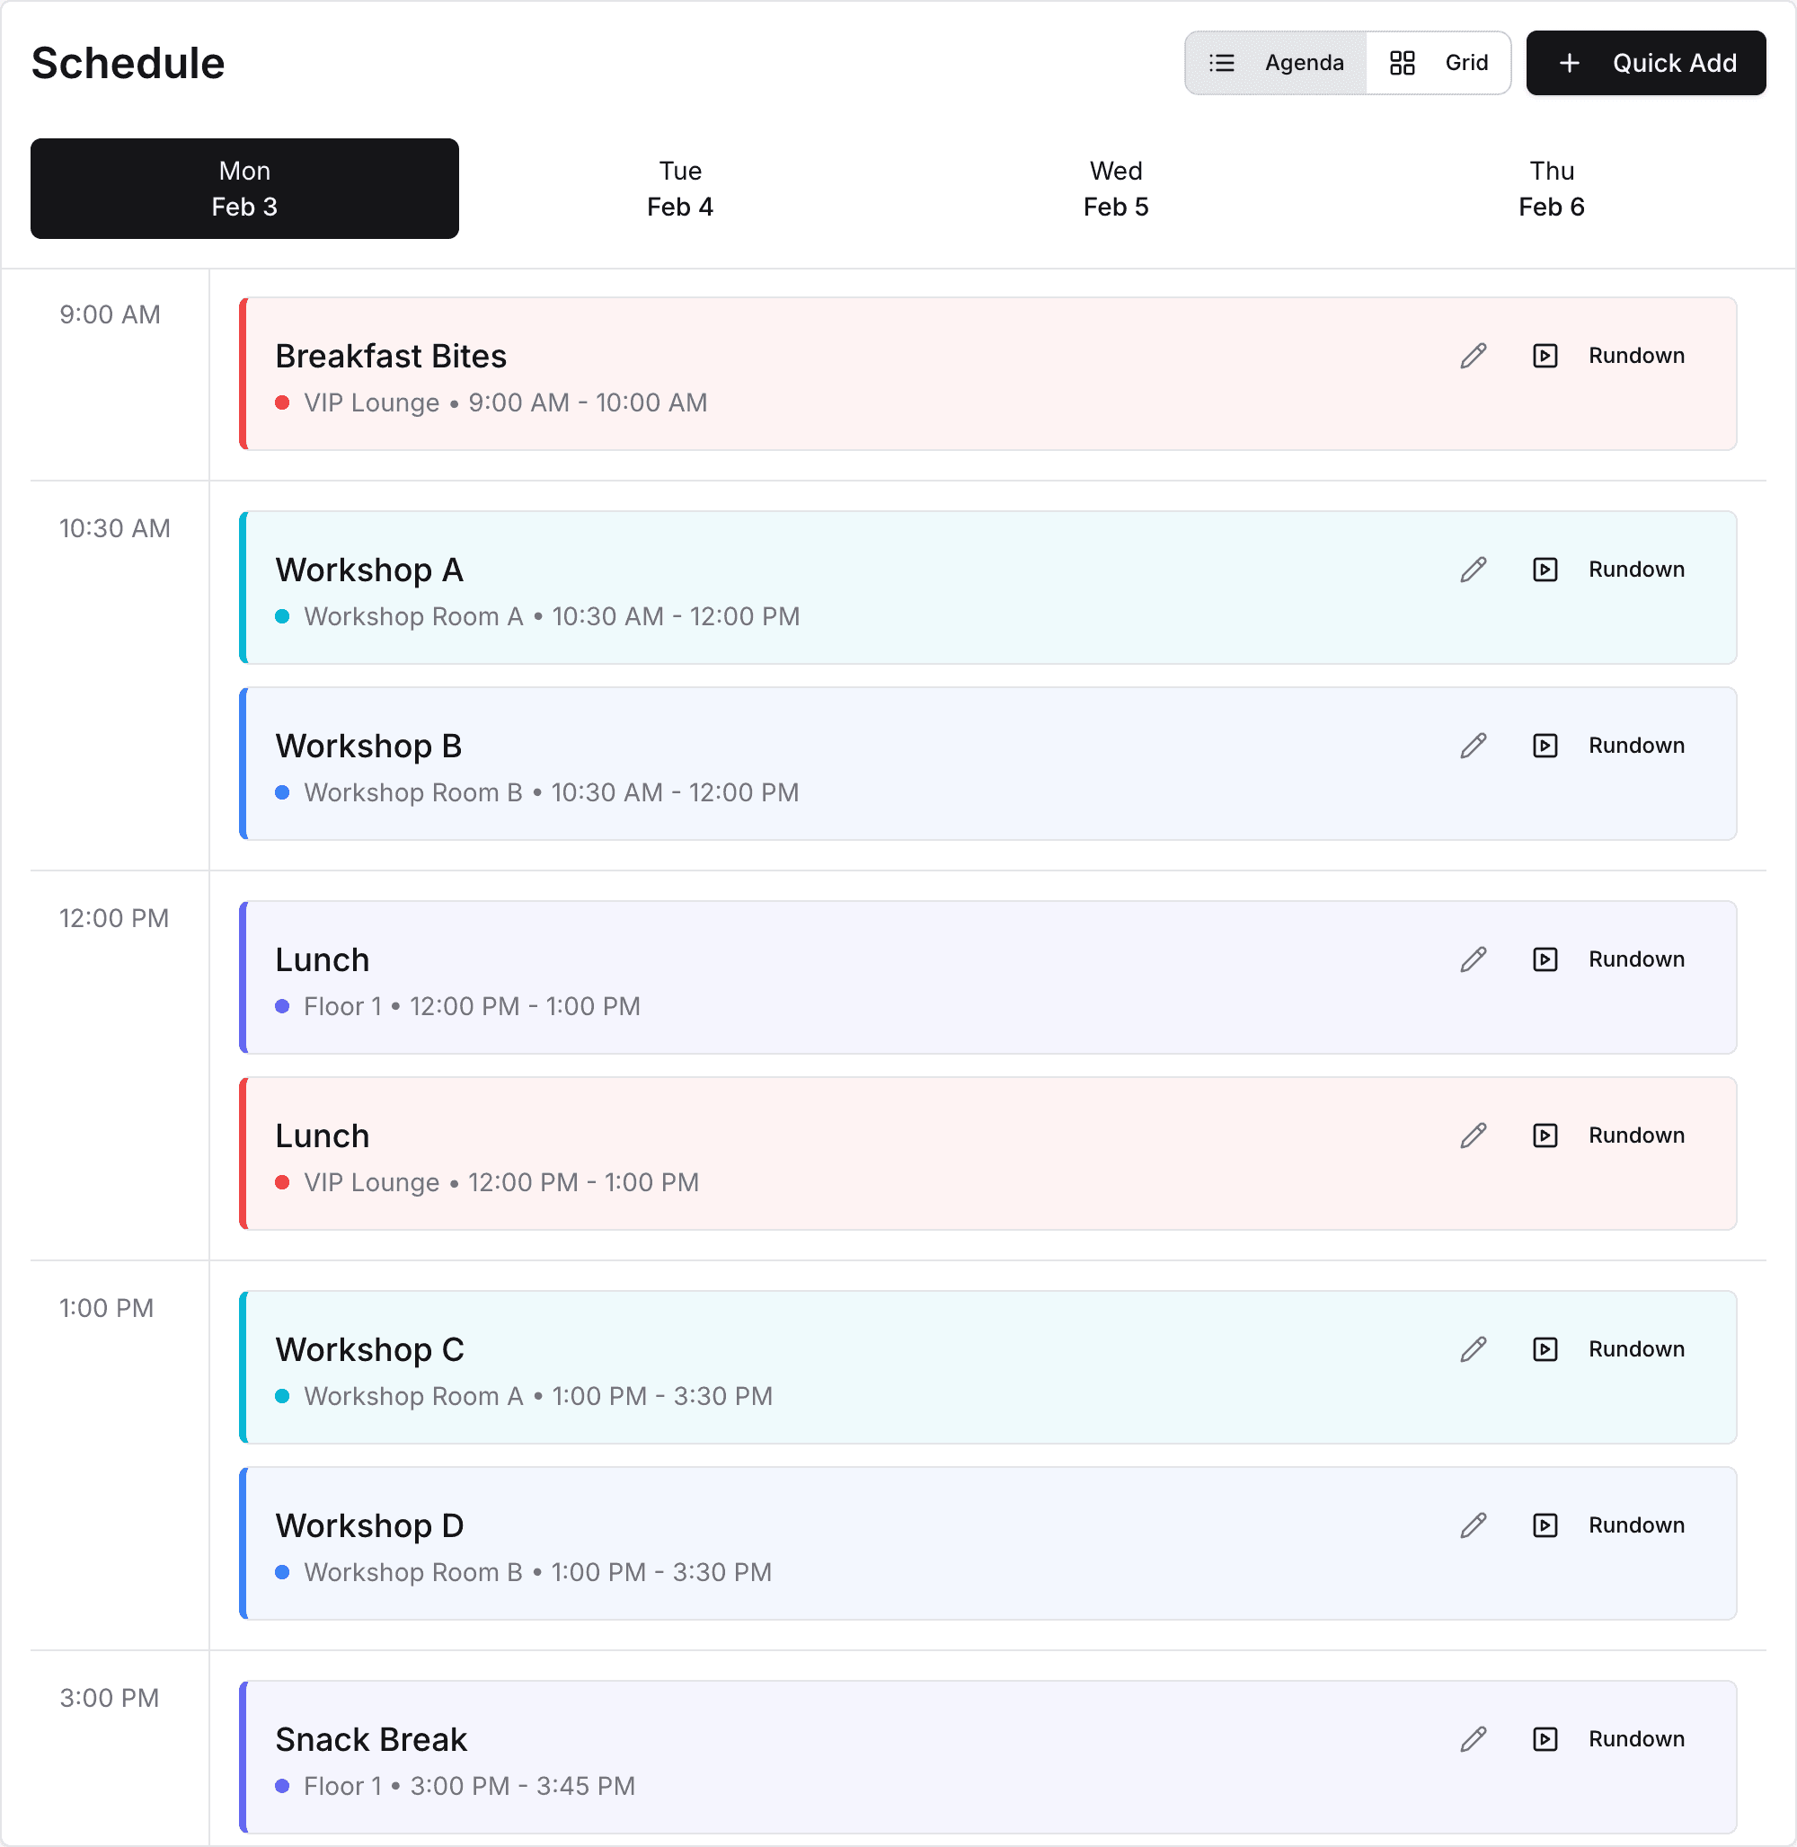Open Rundown for Snack Break
The image size is (1797, 1847).
1610,1739
